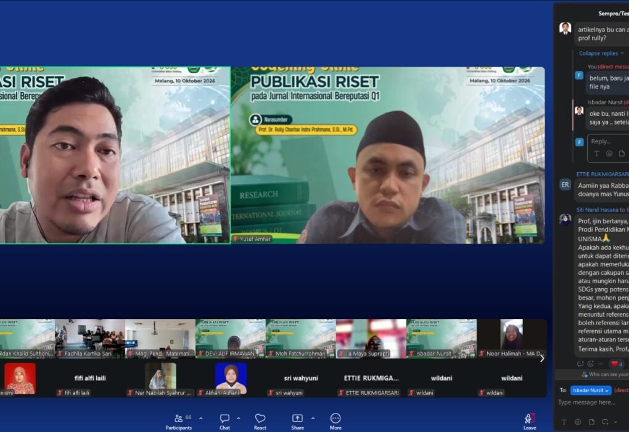Select the Moh Fatchurrohman video thumbnail
Image resolution: width=629 pixels, height=432 pixels.
(300, 338)
